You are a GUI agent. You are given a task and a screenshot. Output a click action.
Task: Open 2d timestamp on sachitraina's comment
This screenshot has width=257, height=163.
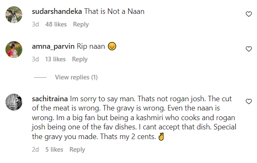tap(35, 150)
